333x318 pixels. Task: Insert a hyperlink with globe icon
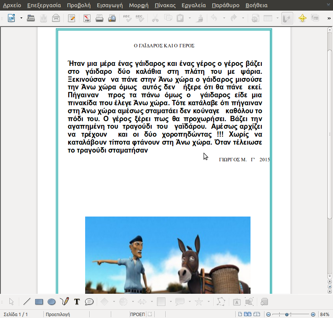point(255,18)
